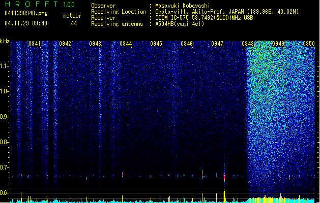Click the strong red meteor echo near 0947
Viewport: 320px width, 203px height.
click(224, 177)
